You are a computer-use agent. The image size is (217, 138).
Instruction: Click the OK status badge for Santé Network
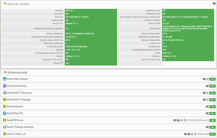(212, 107)
